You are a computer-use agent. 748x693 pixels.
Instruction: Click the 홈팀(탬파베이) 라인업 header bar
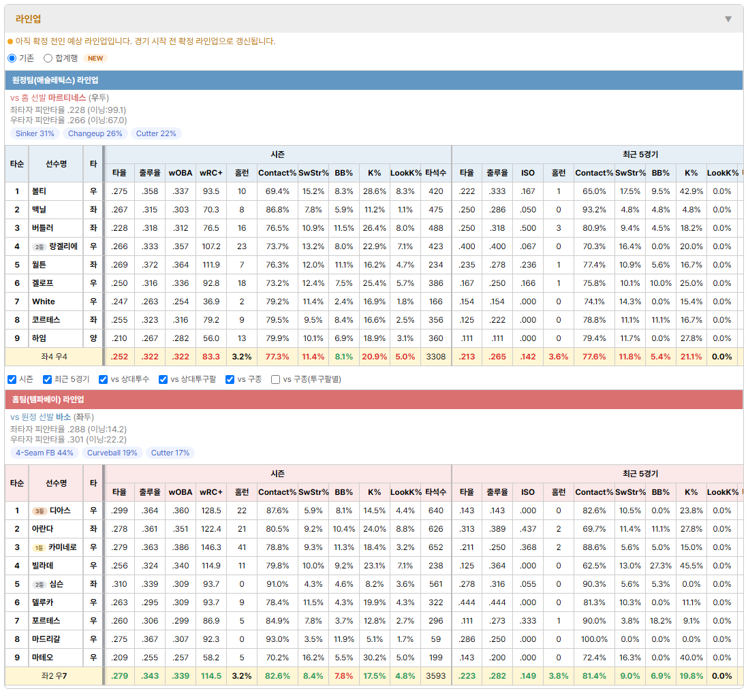pyautogui.click(x=374, y=400)
